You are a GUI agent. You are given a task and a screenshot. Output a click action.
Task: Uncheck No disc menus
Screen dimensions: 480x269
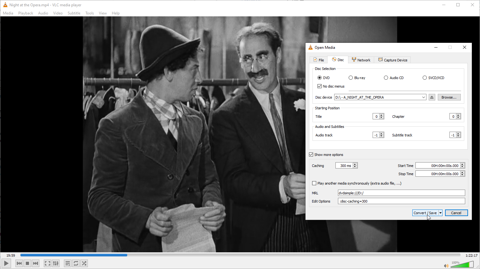[x=319, y=86]
